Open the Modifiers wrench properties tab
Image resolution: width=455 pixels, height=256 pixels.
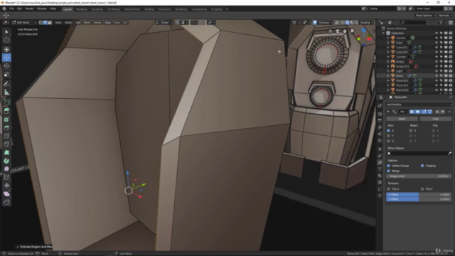[380, 162]
